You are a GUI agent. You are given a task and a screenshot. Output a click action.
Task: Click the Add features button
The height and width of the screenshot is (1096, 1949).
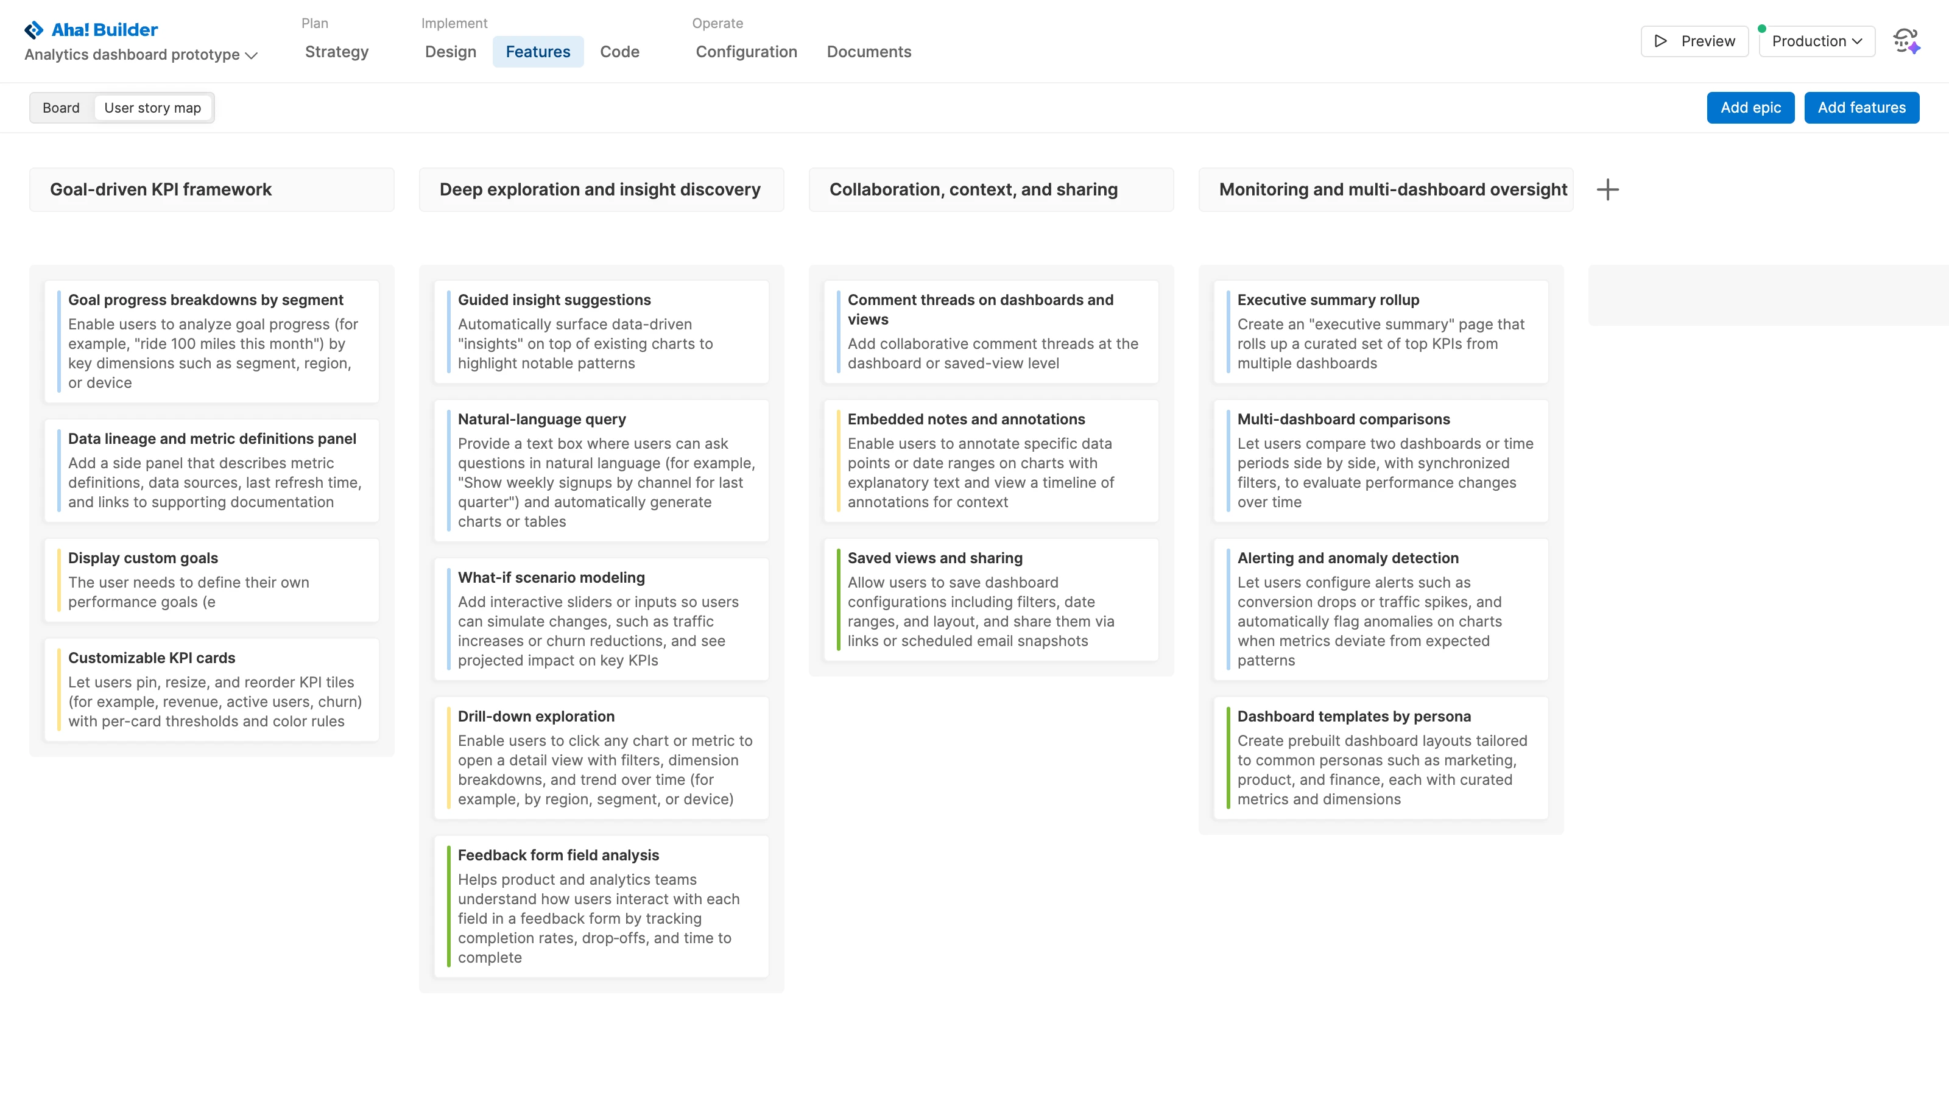tap(1862, 107)
